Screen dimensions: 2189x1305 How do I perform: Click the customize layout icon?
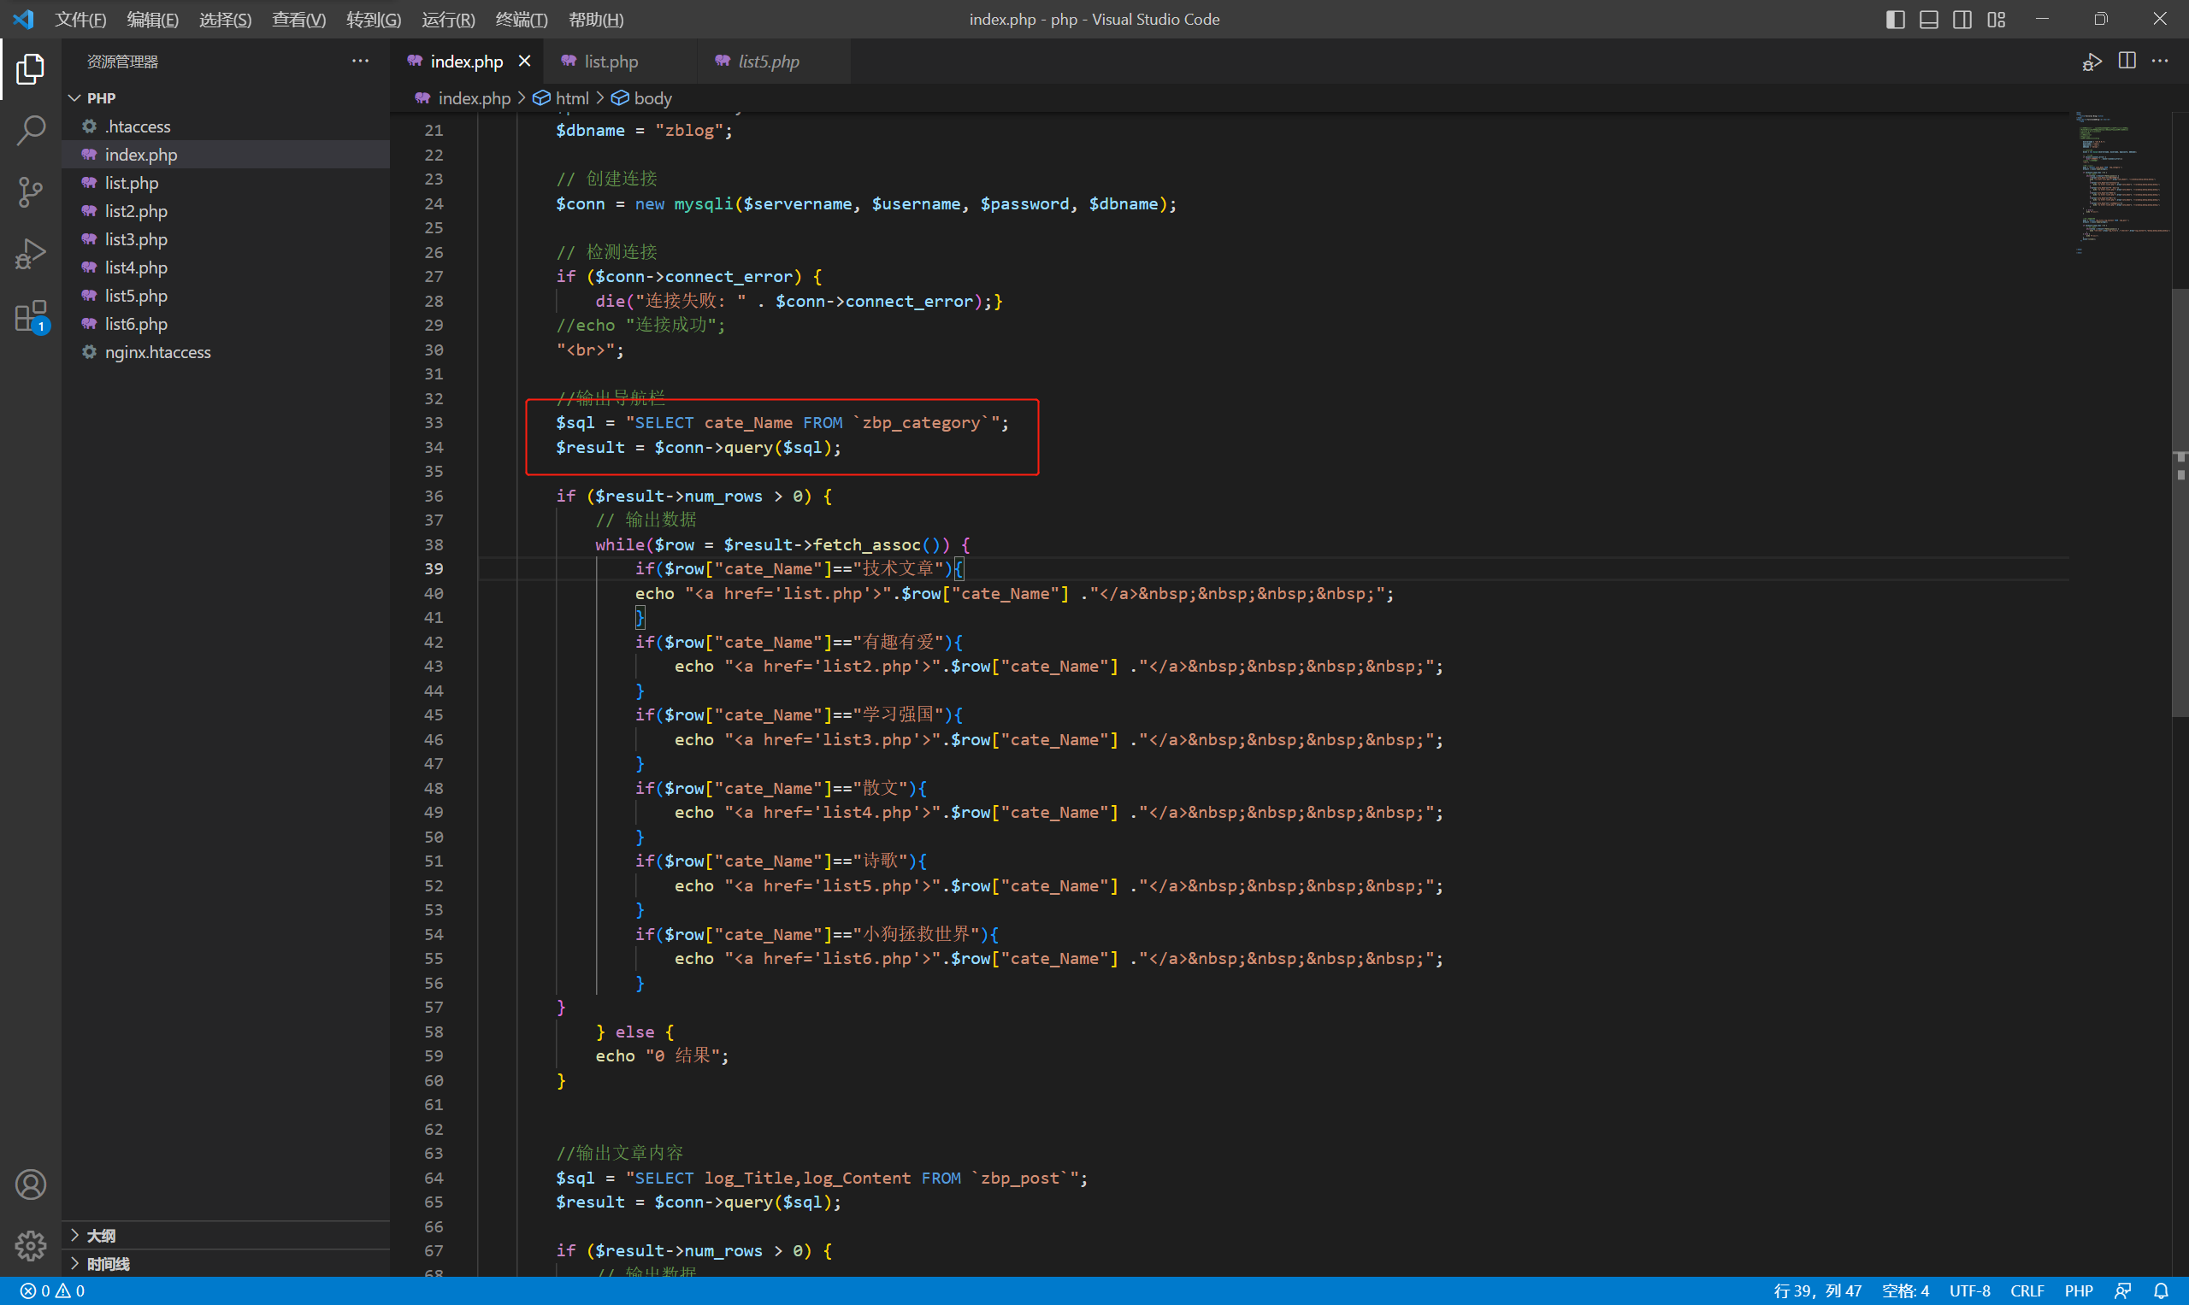[1997, 20]
